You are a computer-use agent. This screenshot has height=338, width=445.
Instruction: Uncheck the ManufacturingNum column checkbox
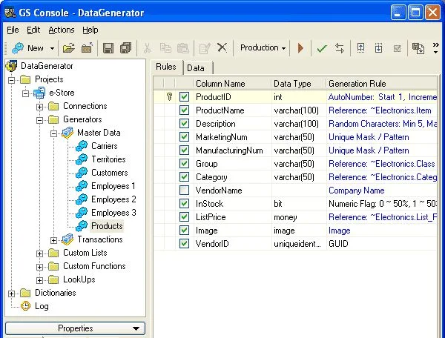(184, 150)
